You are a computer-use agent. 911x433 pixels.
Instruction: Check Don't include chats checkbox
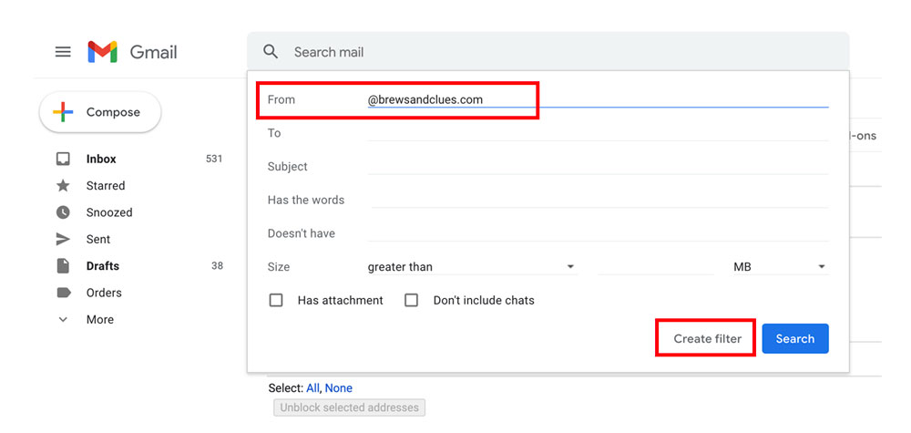coord(412,301)
